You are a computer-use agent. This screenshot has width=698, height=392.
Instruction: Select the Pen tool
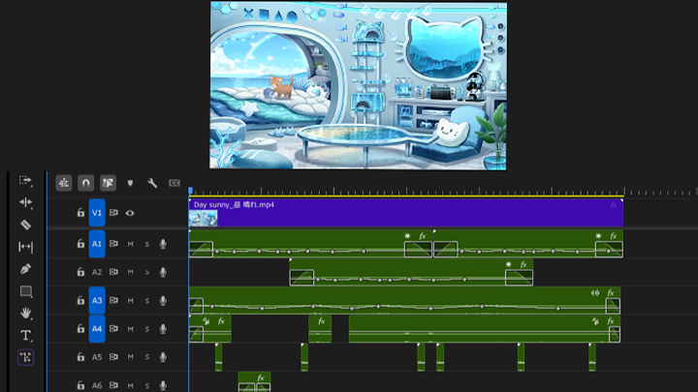pos(25,269)
